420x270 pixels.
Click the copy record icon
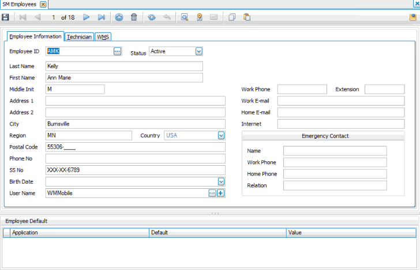coord(232,17)
